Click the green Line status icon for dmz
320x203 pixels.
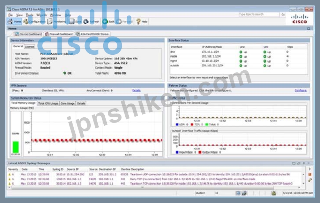pos(241,52)
